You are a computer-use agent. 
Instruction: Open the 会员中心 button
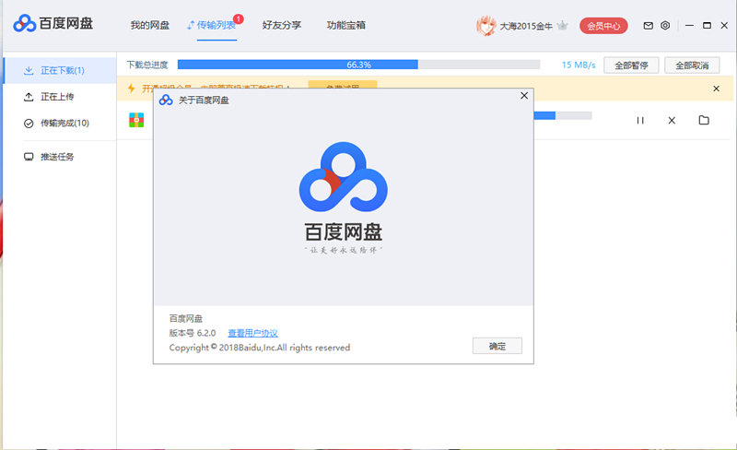tap(603, 26)
